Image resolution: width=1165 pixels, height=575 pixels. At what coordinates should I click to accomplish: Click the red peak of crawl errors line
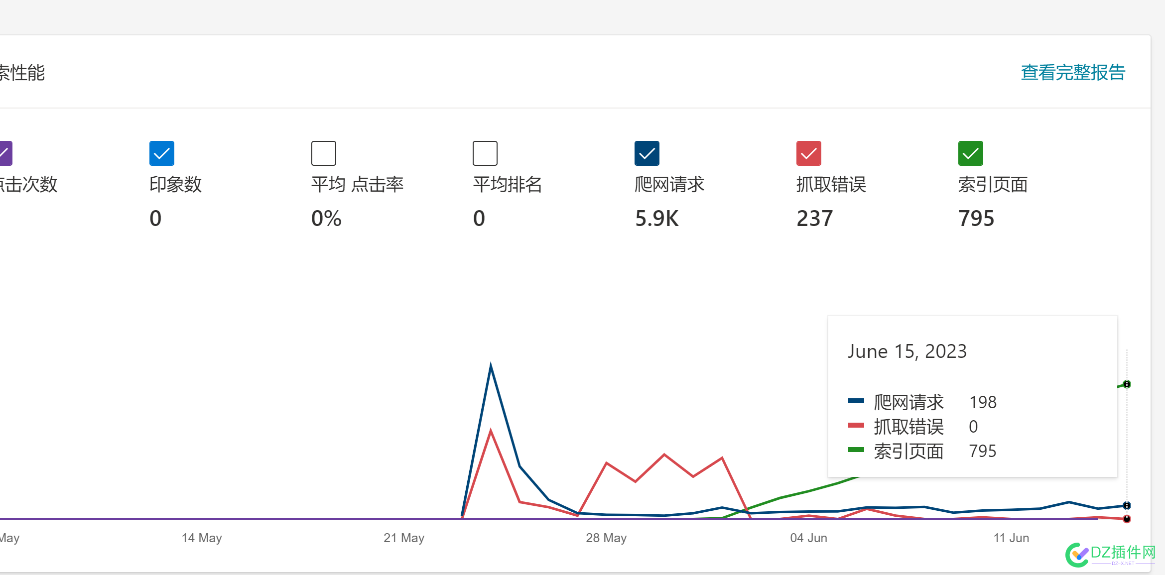[x=491, y=431]
